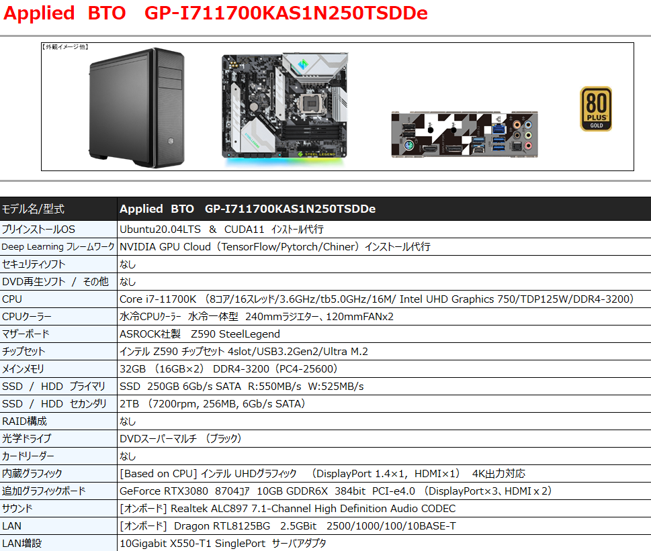
Task: Click the 内蔵グラフィック label cell
Action: coord(58,473)
